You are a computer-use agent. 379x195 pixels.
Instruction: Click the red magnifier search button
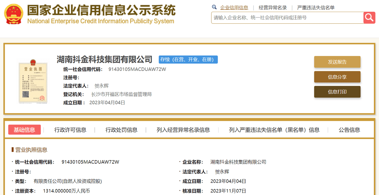(369, 18)
